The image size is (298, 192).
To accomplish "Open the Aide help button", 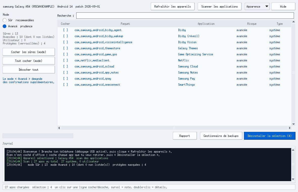I will coord(283,7).
